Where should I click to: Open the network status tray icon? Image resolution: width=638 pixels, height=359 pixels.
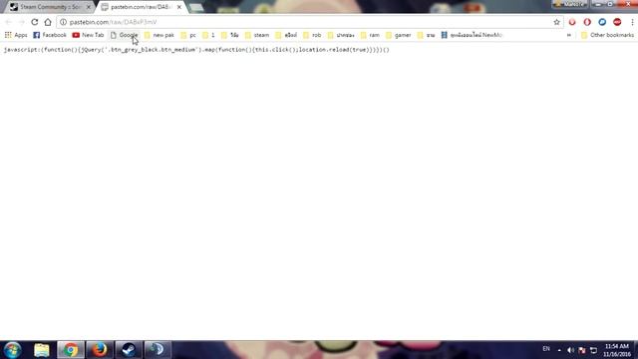pos(594,350)
